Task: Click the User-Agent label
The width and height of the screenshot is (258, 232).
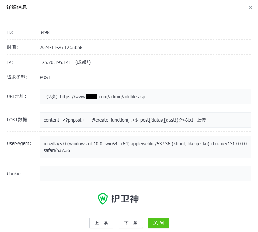Action: [x=19, y=143]
